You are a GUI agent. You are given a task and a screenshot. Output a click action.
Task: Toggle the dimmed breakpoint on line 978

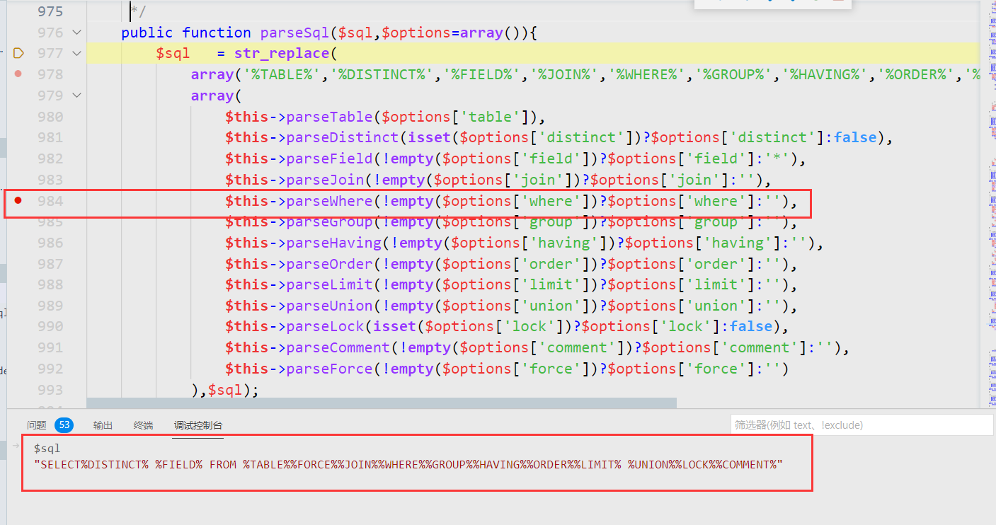18,74
